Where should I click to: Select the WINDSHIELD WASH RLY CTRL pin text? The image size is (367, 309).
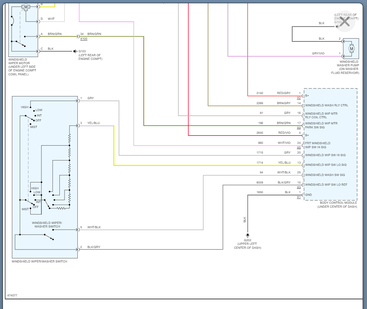[x=327, y=105]
